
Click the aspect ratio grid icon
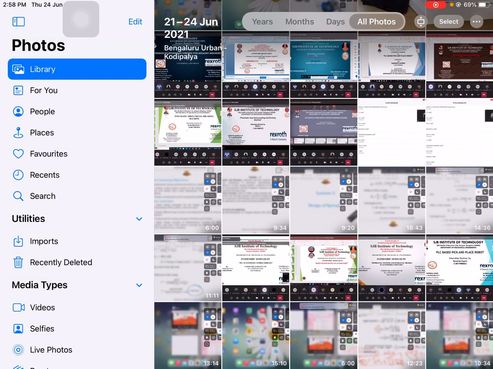pyautogui.click(x=421, y=22)
